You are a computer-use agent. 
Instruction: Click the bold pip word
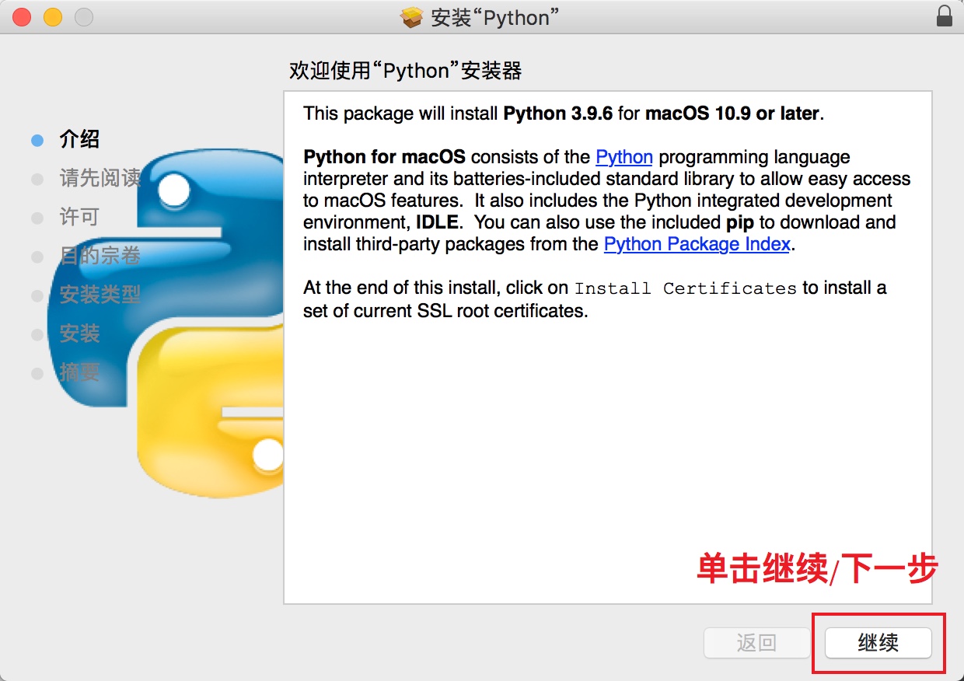coord(740,222)
